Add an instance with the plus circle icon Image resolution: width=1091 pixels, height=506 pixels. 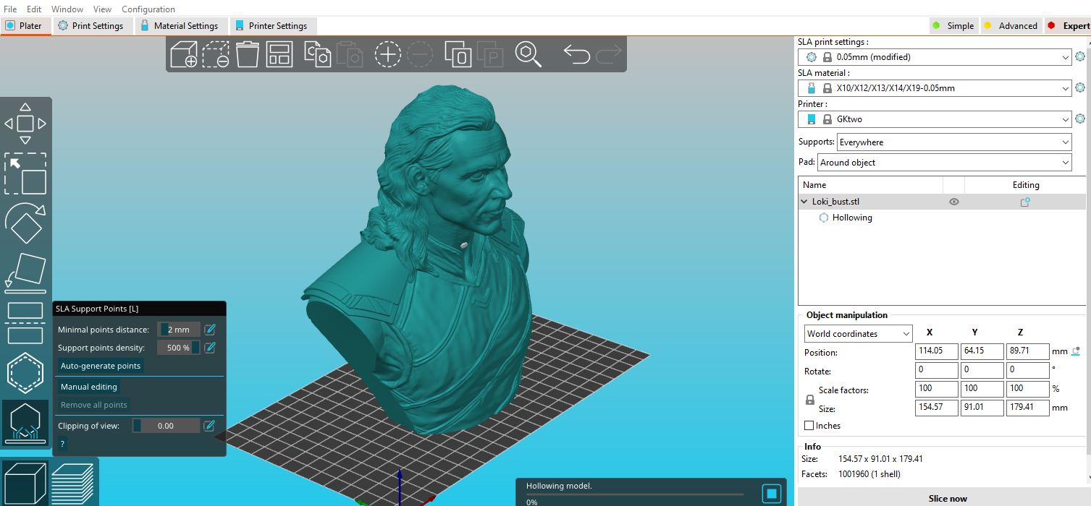point(388,54)
